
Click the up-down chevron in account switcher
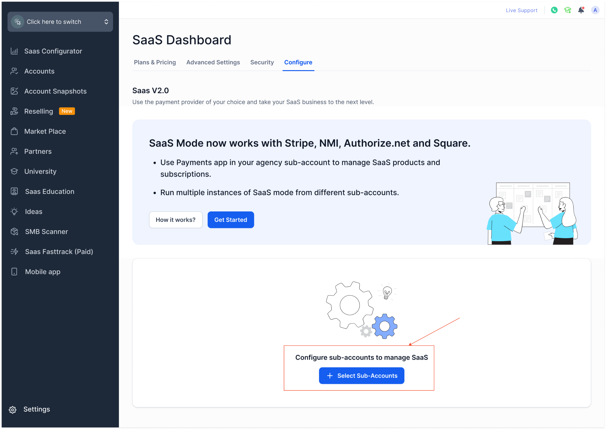click(106, 22)
